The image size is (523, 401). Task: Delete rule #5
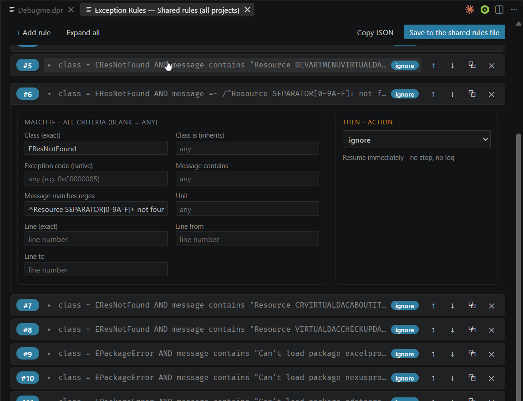pyautogui.click(x=491, y=66)
